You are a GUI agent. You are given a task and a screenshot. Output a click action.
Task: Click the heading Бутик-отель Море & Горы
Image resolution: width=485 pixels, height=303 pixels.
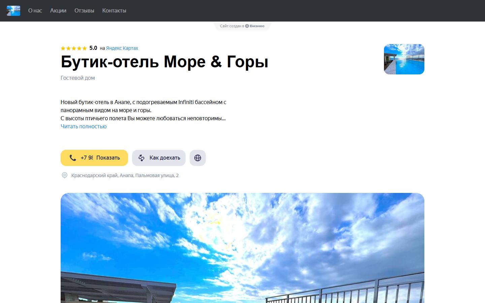pyautogui.click(x=164, y=62)
